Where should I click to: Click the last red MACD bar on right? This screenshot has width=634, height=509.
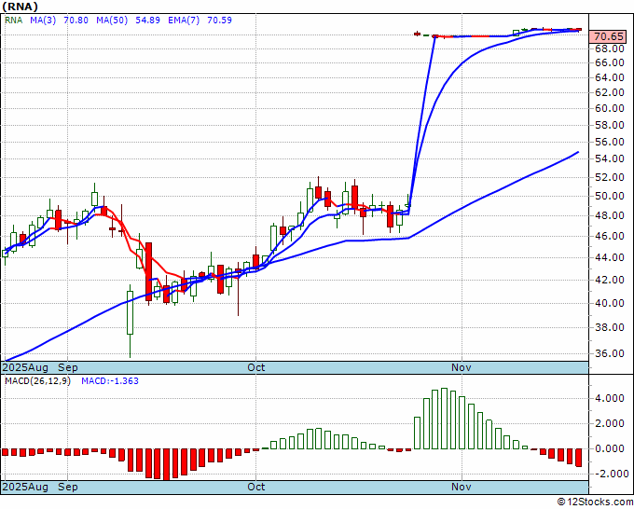pyautogui.click(x=578, y=458)
